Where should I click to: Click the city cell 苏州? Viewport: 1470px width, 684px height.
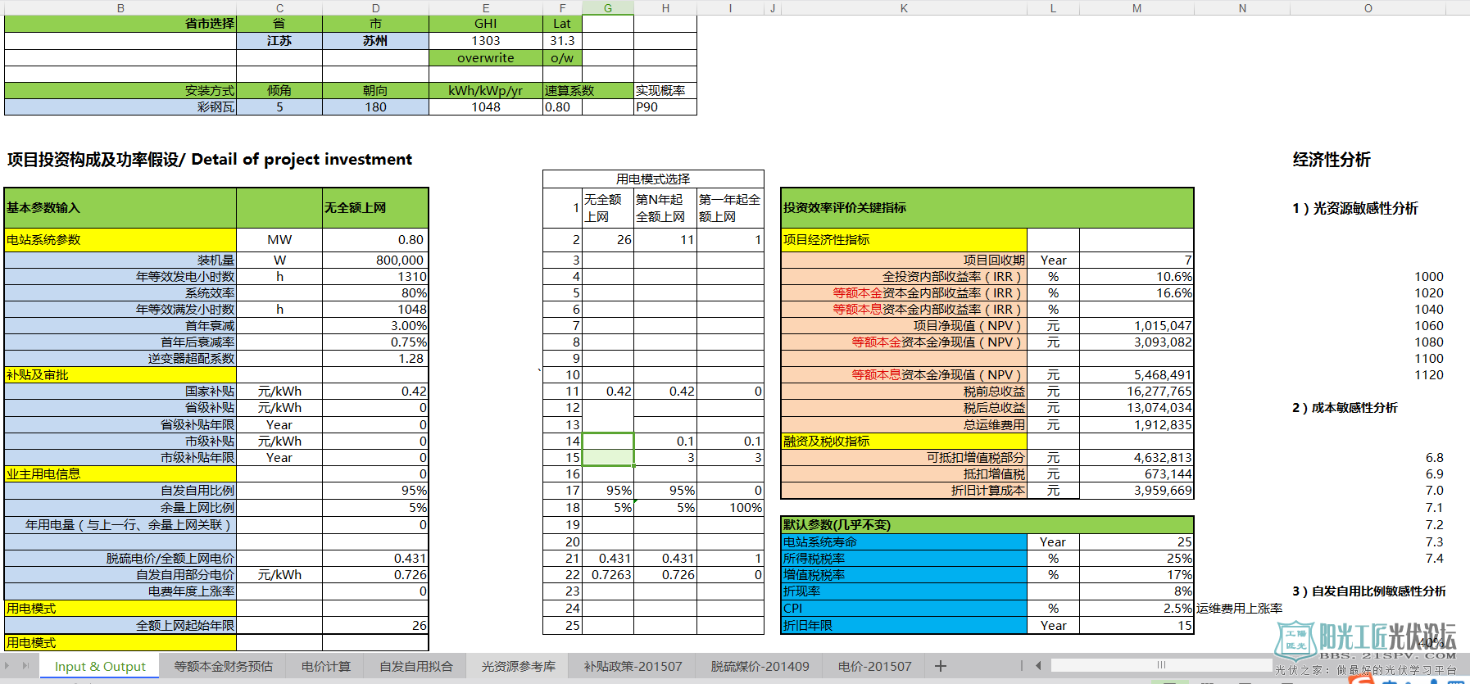375,41
